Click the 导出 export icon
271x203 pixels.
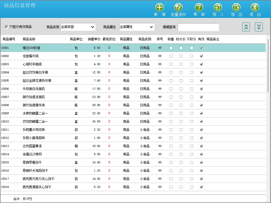pos(236,7)
